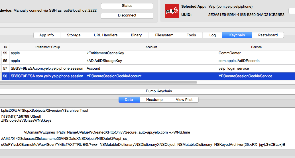Click the Selected App name Yelp

pyautogui.click(x=230, y=7)
